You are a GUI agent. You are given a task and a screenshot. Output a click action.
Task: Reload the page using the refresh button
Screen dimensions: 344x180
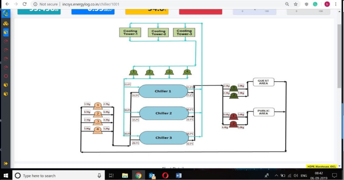(x=25, y=4)
